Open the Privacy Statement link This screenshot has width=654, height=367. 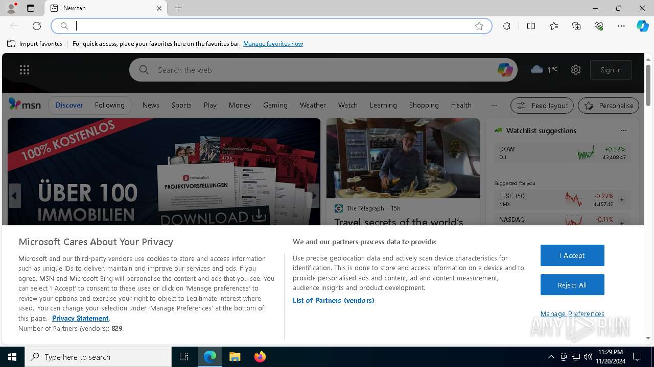tap(80, 318)
